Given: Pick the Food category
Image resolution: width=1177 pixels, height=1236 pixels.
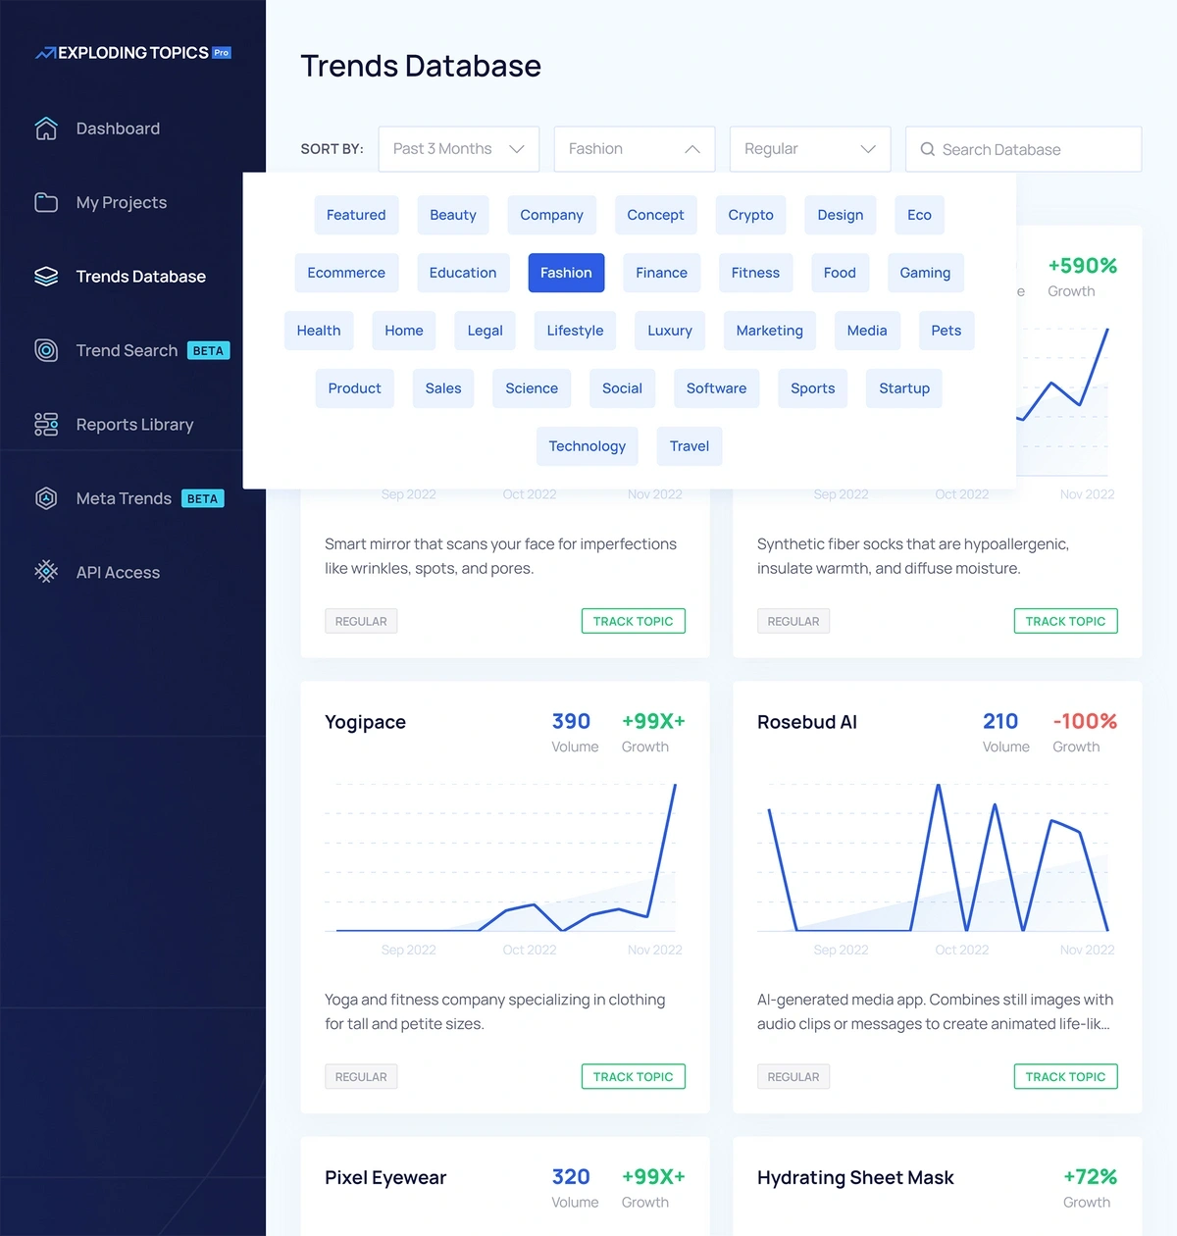Looking at the screenshot, I should 840,273.
